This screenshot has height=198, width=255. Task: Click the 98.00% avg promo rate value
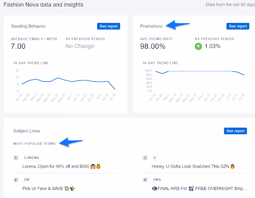click(153, 46)
